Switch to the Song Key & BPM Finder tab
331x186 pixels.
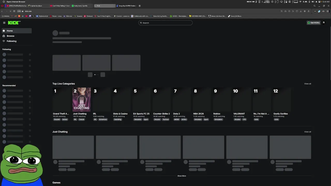point(127,6)
